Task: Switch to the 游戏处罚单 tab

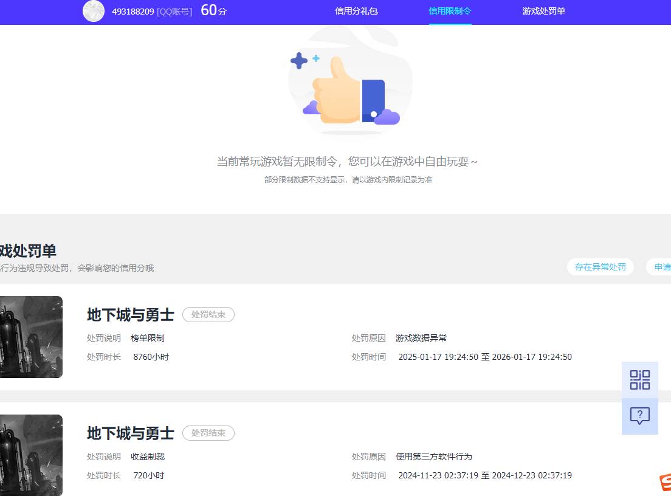Action: 543,11
